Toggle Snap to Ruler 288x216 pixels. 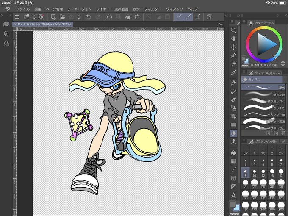(179, 17)
